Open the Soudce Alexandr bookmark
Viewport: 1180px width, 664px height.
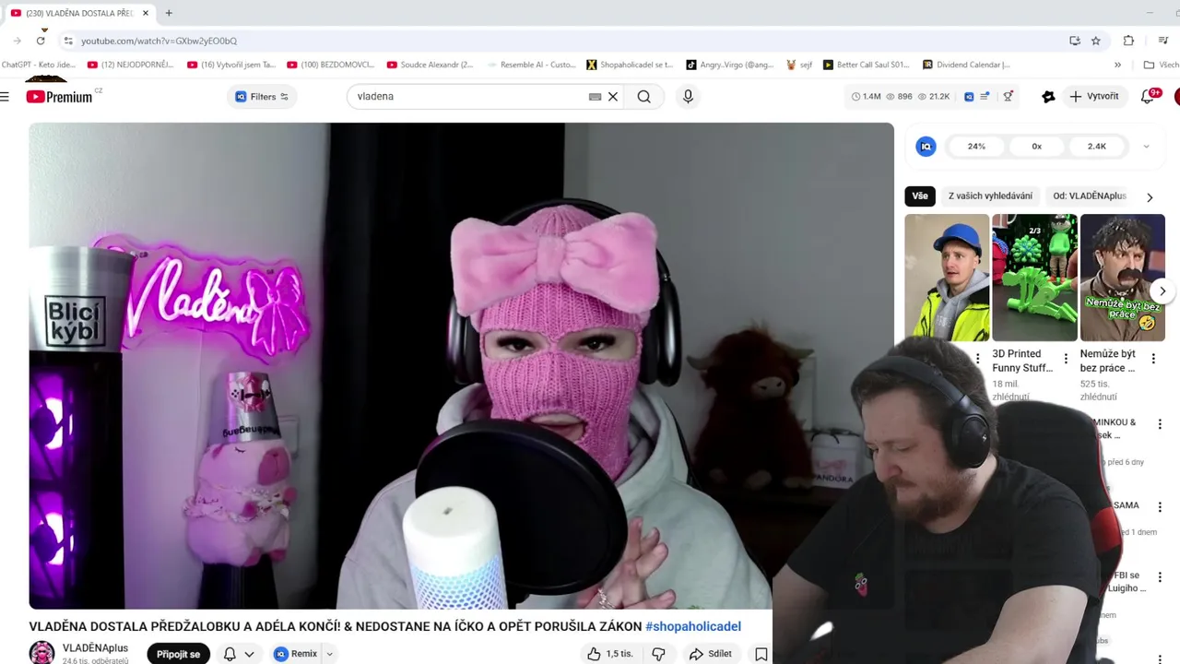point(431,65)
